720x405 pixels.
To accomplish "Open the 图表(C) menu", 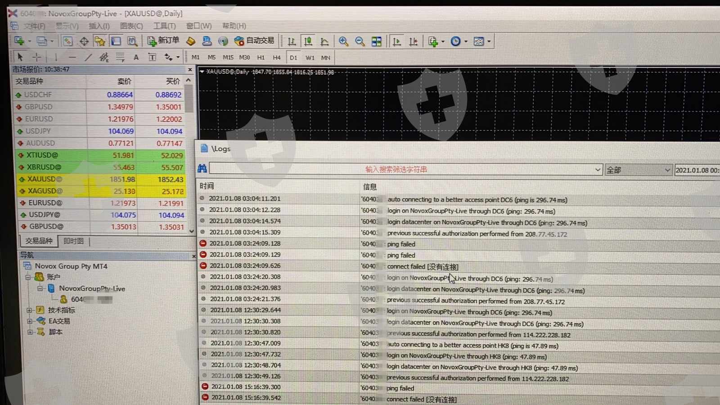I will tap(131, 26).
